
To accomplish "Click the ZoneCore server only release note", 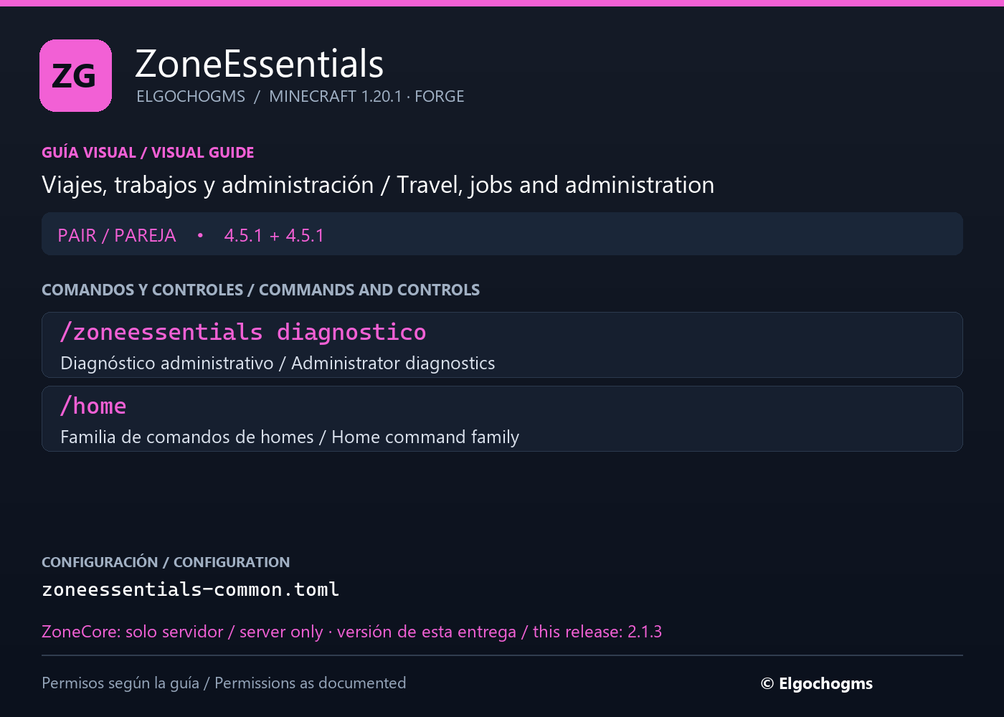I will [x=351, y=632].
